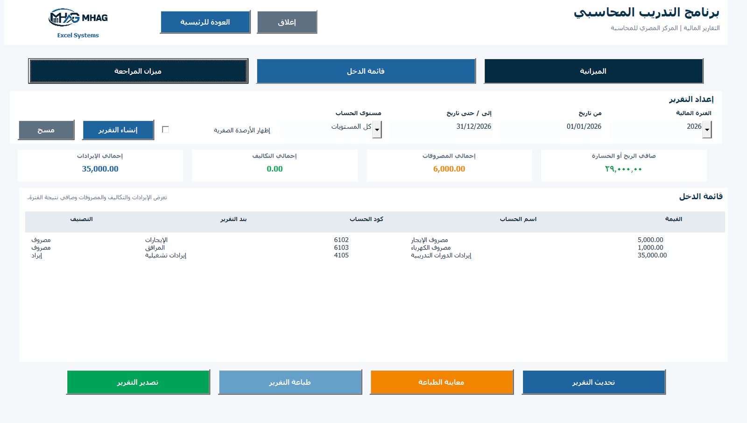747x423 pixels.
Task: Click the تحديث التقرير button
Action: point(593,382)
